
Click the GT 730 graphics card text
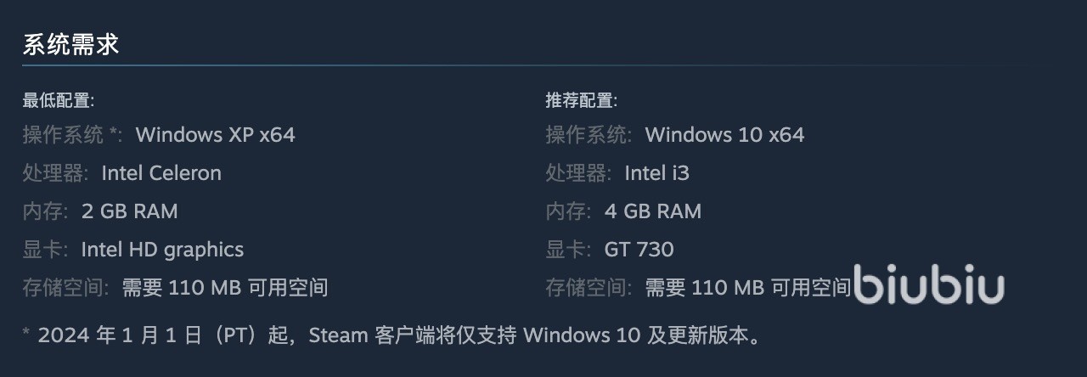pyautogui.click(x=639, y=250)
